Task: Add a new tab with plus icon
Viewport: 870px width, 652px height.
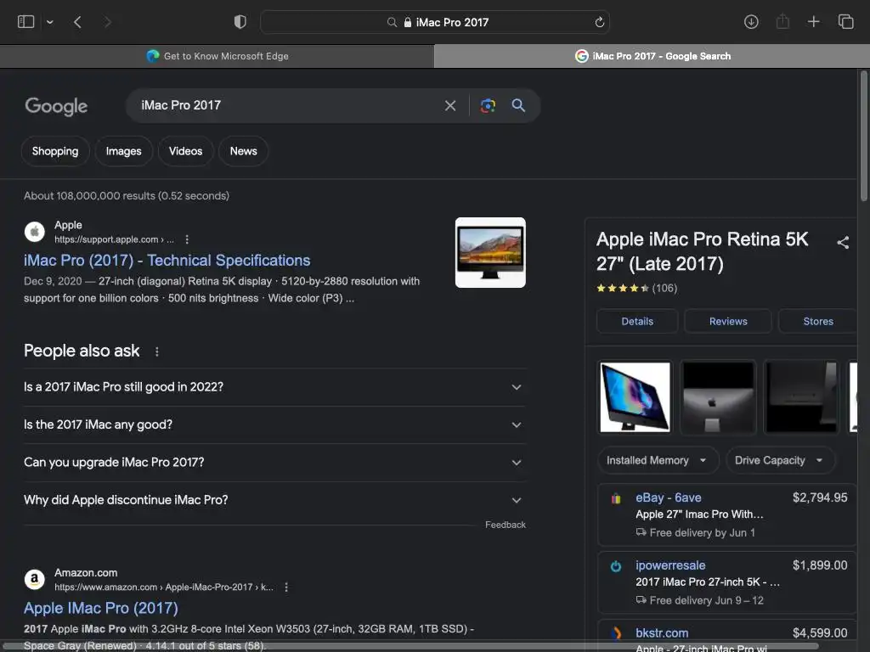Action: point(813,22)
